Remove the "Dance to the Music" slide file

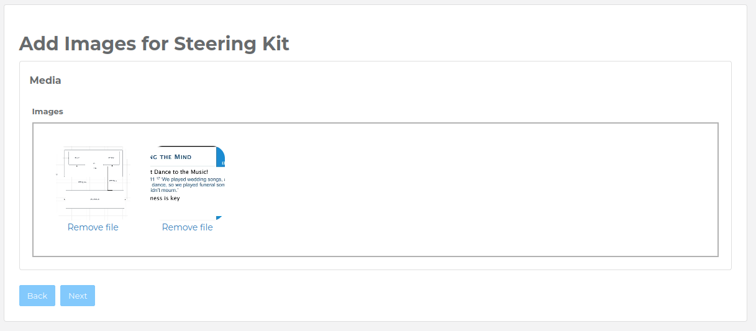point(187,227)
